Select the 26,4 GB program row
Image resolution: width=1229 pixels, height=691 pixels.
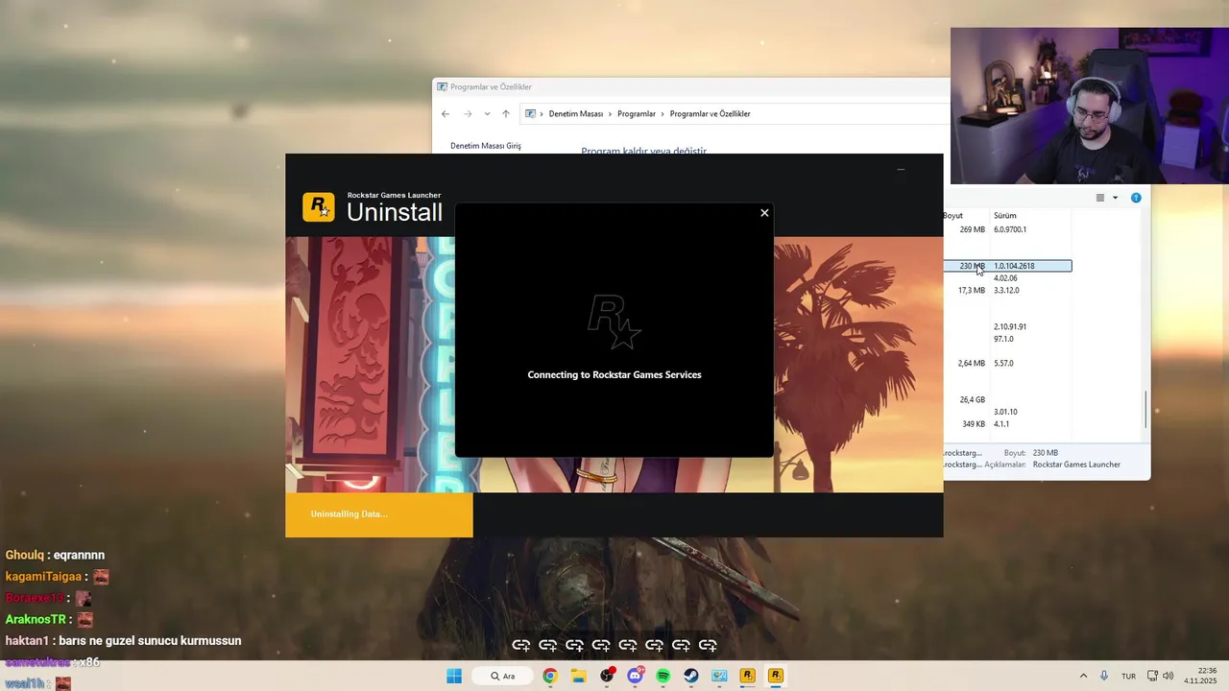(x=1007, y=399)
